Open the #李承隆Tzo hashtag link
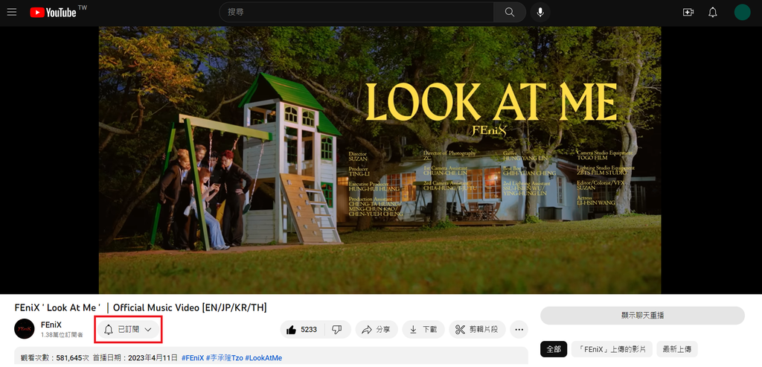 (x=225, y=358)
